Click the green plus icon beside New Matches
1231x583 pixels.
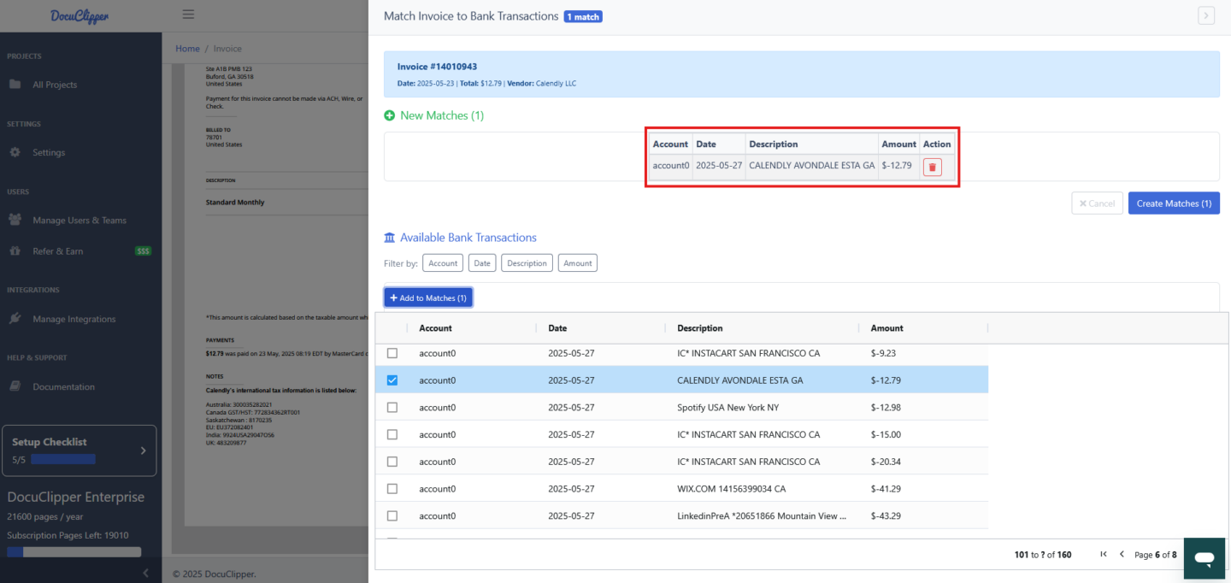tap(390, 115)
